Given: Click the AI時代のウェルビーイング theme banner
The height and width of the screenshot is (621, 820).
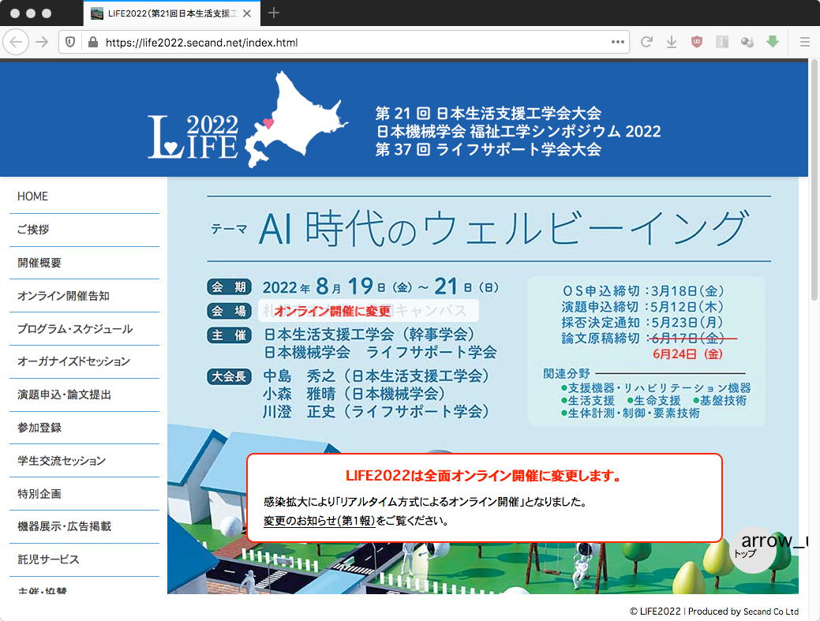Looking at the screenshot, I should (489, 228).
